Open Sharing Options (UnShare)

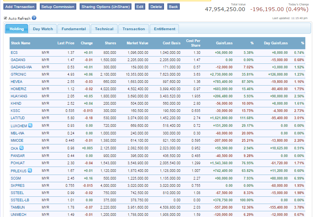(x=106, y=6)
